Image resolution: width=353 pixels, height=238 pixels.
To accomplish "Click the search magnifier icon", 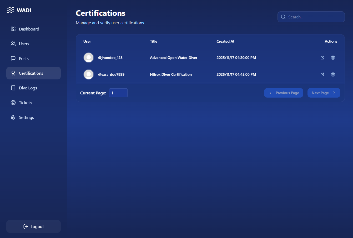I will 283,17.
